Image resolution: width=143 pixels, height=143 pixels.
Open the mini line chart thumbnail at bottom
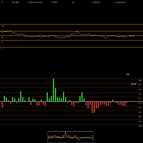[x=71, y=137]
